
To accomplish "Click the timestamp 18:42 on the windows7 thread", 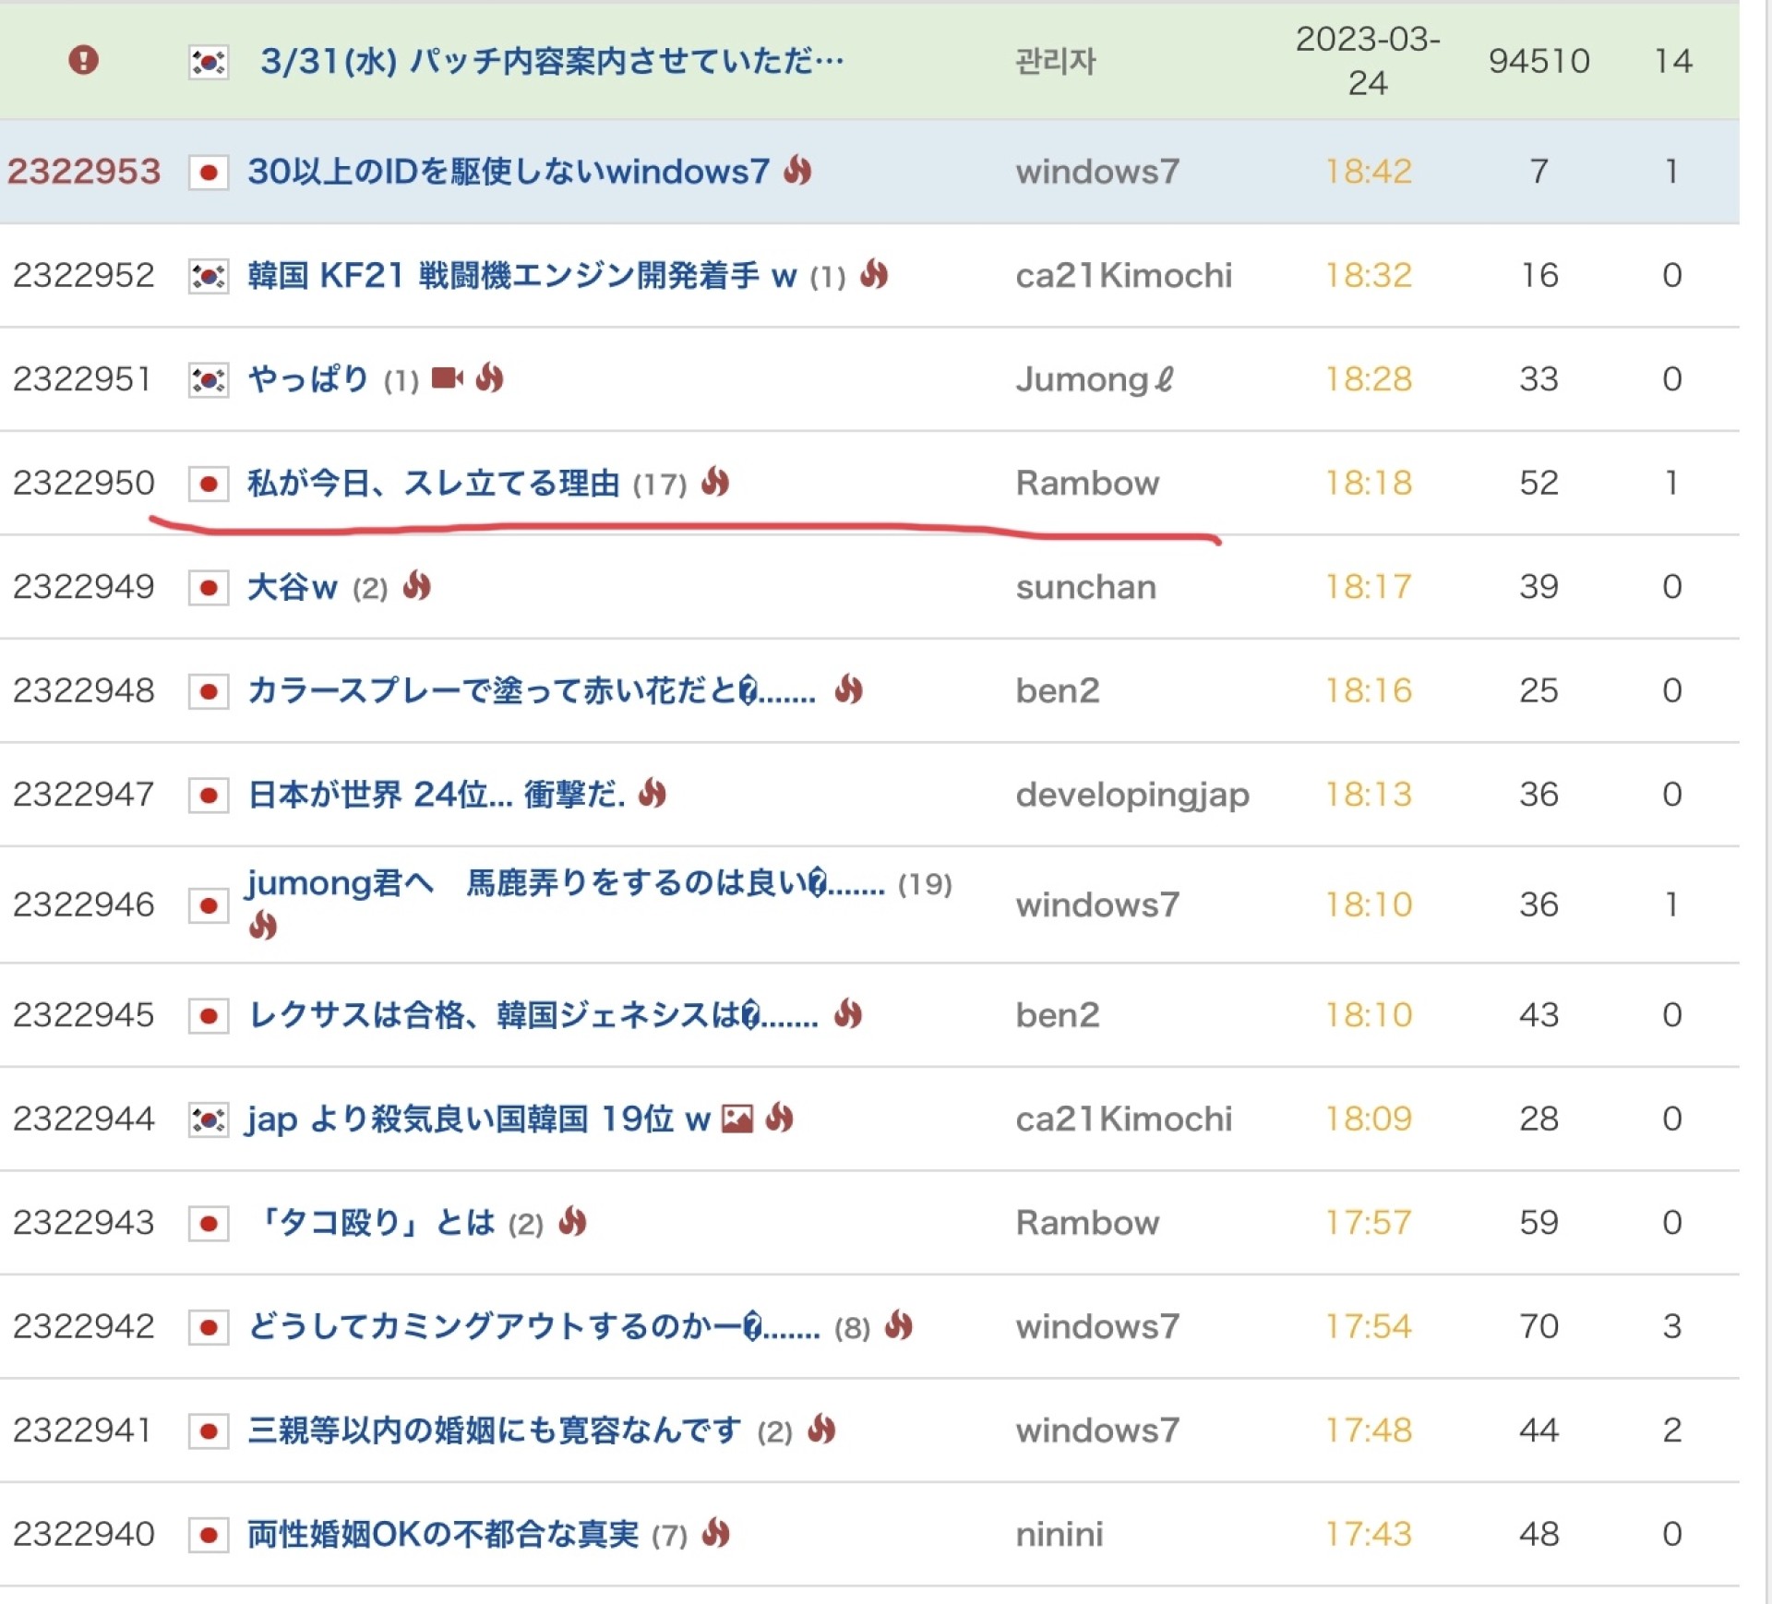I will [1369, 172].
